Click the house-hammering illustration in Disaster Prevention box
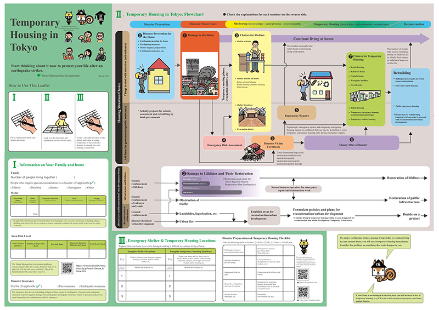439x310 pixels. [x=154, y=76]
